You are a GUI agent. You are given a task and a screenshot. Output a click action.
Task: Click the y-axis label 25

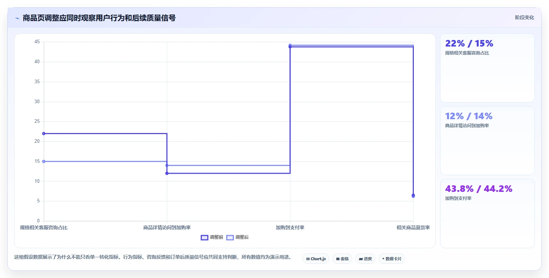[37, 121]
